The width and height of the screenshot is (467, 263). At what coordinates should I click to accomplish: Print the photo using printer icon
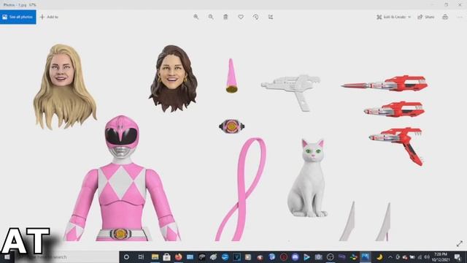click(x=445, y=17)
